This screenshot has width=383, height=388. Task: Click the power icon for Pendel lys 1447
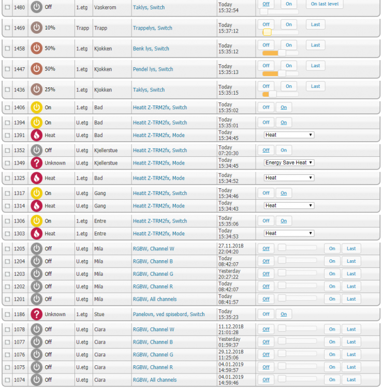point(36,69)
